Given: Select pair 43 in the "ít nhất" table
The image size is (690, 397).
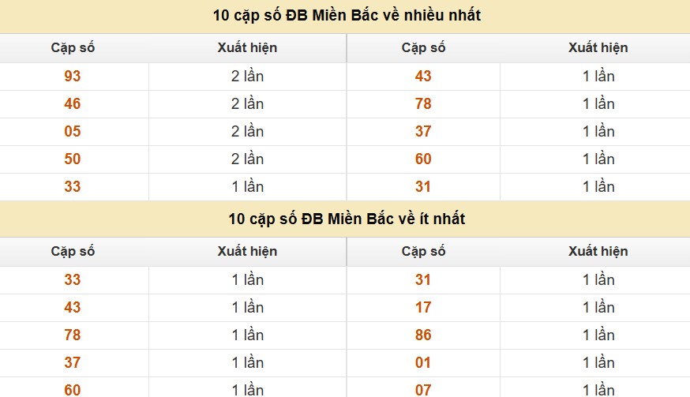Looking at the screenshot, I should (73, 307).
